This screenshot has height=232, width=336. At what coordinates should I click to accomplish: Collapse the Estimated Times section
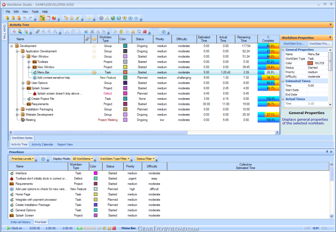pos(283,81)
